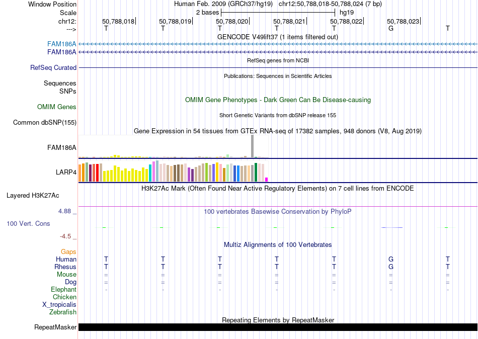This screenshot has width=478, height=339.
Task: Select the 'Zebrafish' species row label
Action: click(x=63, y=312)
